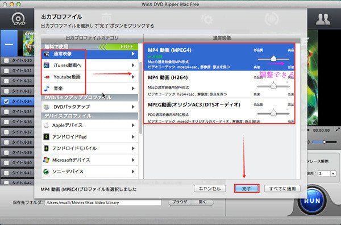Expand the Microsoftデバイス arrow
Screen dimensions: 341x225
(x=133, y=160)
